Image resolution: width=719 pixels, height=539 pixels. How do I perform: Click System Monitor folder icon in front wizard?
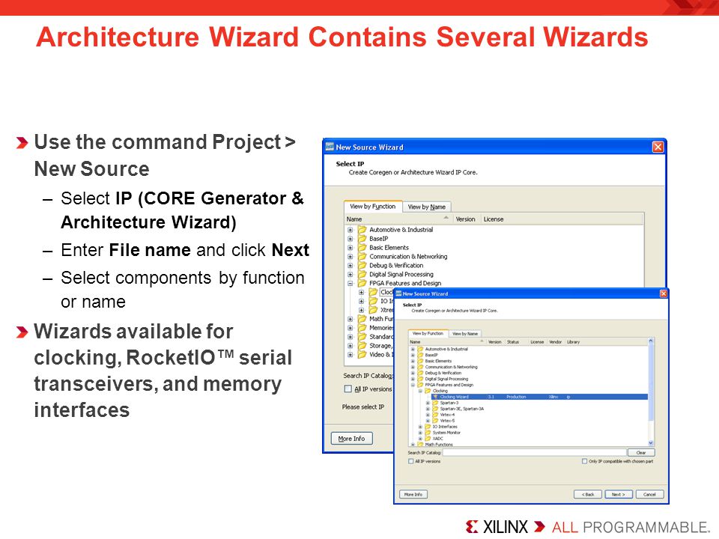(x=428, y=433)
